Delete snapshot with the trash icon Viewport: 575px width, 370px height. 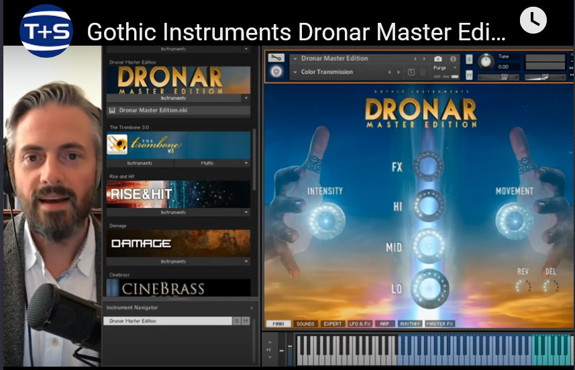(x=423, y=73)
